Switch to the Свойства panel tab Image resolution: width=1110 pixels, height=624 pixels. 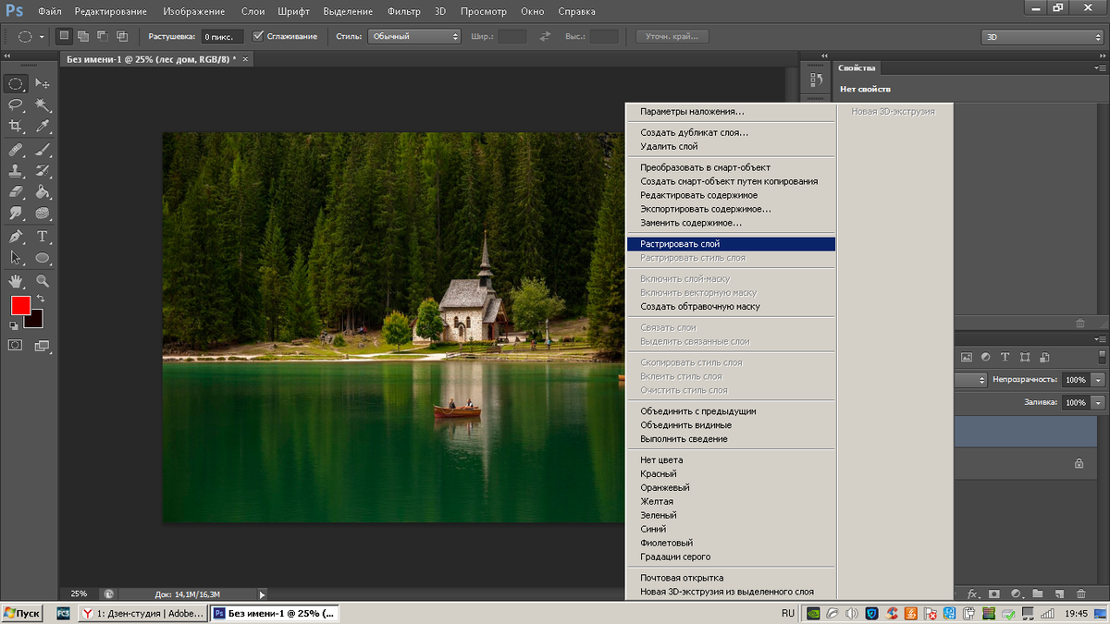(x=857, y=67)
